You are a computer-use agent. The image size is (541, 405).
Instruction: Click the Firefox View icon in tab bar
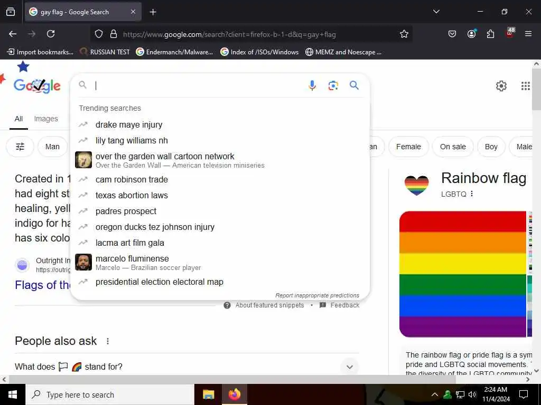(x=11, y=12)
